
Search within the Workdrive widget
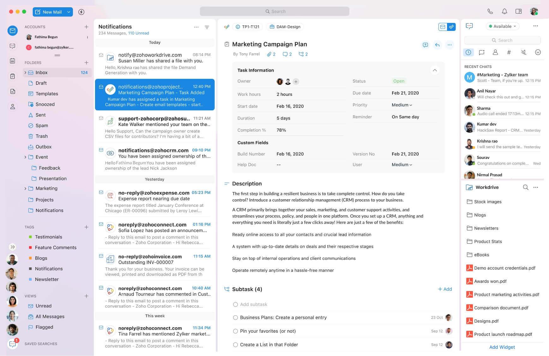[526, 187]
